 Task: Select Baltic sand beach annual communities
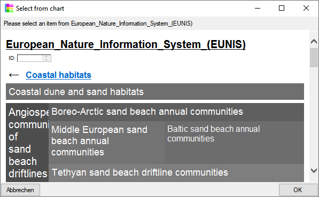point(234,143)
